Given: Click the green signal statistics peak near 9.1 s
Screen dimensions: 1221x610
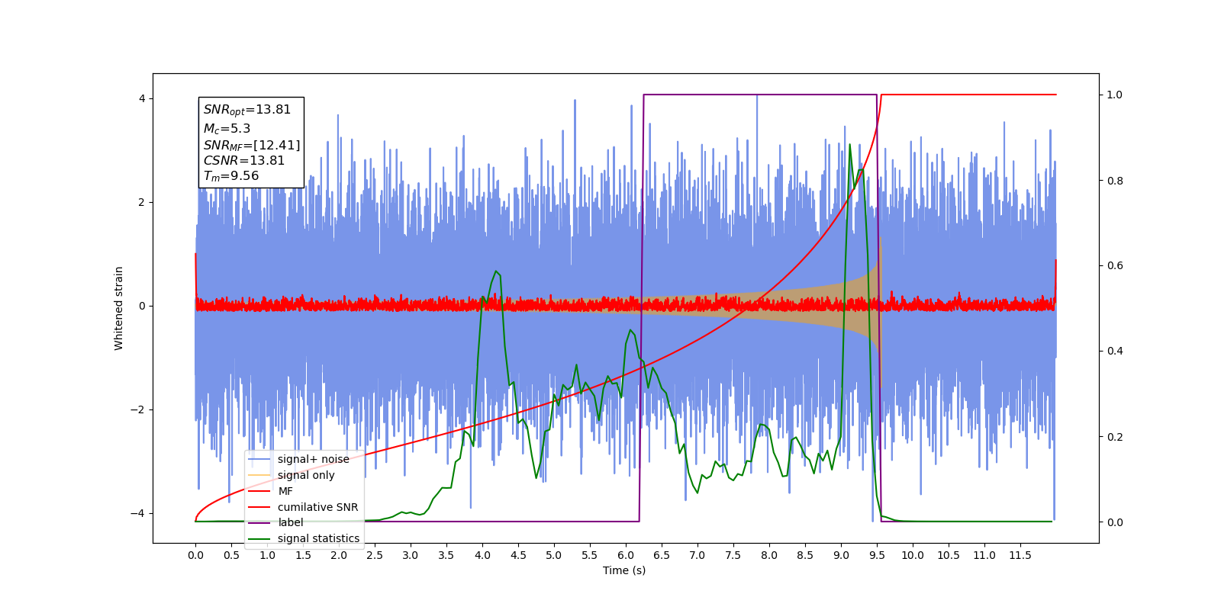Looking at the screenshot, I should pyautogui.click(x=849, y=145).
